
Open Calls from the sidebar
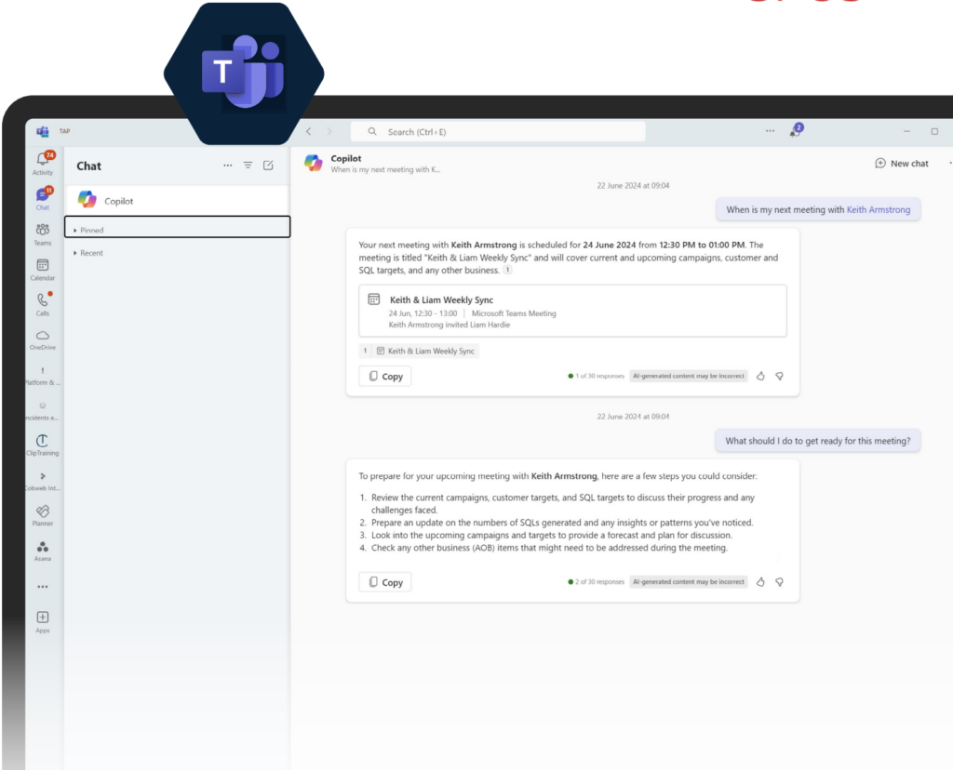(43, 304)
